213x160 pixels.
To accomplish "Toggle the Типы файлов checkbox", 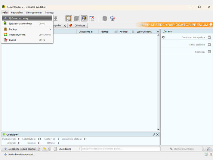I will coord(209,44).
